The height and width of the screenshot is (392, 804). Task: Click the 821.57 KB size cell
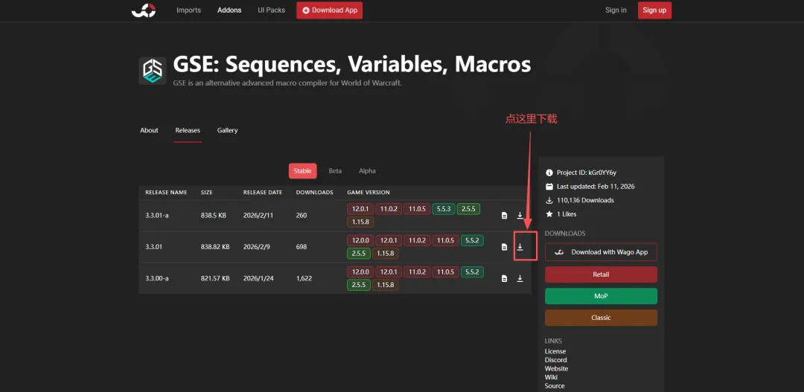pyautogui.click(x=215, y=278)
